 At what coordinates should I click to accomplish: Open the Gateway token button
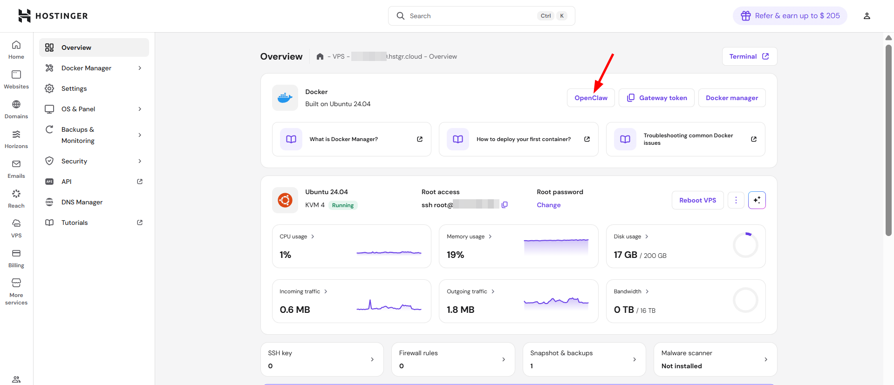click(x=656, y=98)
